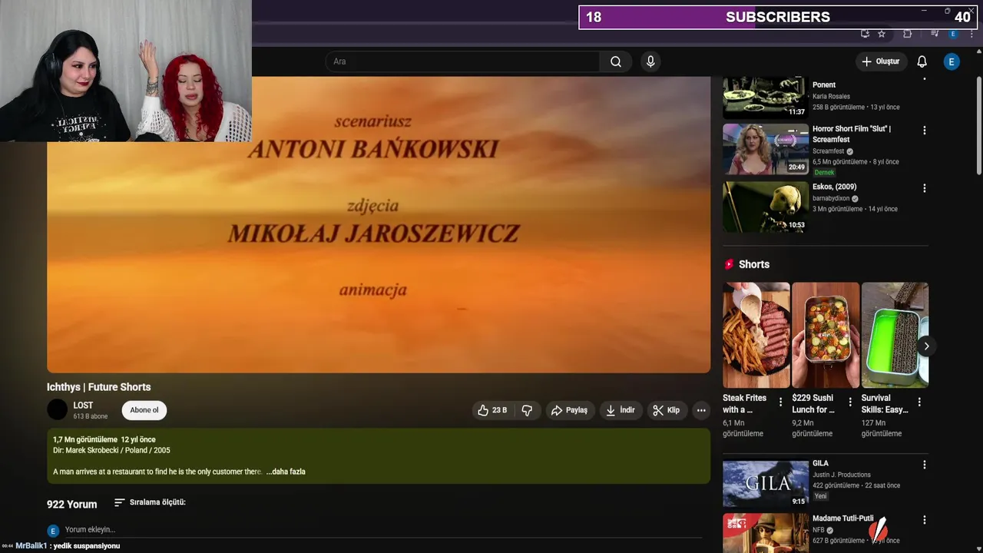Screen dimensions: 983x553
Task: Open the Sıralama ölçütü sort dropdown
Action: pyautogui.click(x=150, y=502)
